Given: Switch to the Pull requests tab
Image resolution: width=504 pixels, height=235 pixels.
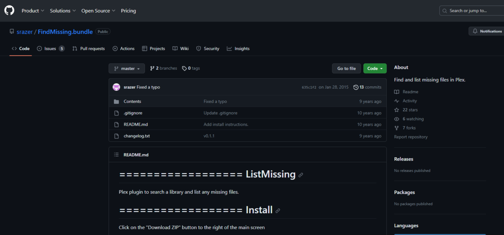Looking at the screenshot, I should pyautogui.click(x=89, y=48).
